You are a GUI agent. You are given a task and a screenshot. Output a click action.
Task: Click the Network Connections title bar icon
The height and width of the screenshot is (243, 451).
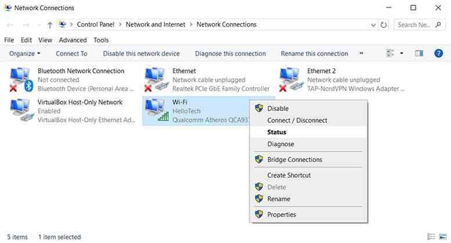[x=8, y=8]
